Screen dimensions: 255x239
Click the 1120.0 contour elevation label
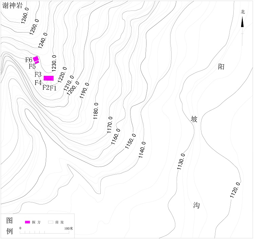[235, 190]
